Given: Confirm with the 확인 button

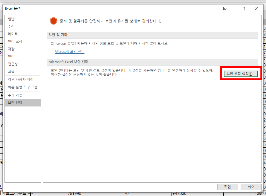Looking at the screenshot, I should [x=228, y=187].
